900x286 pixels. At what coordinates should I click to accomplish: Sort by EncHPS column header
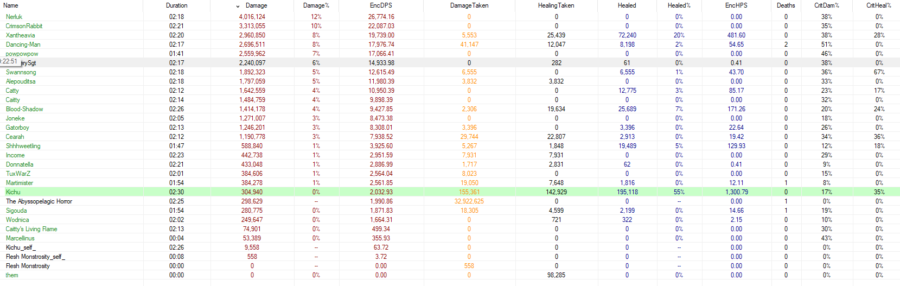[736, 5]
